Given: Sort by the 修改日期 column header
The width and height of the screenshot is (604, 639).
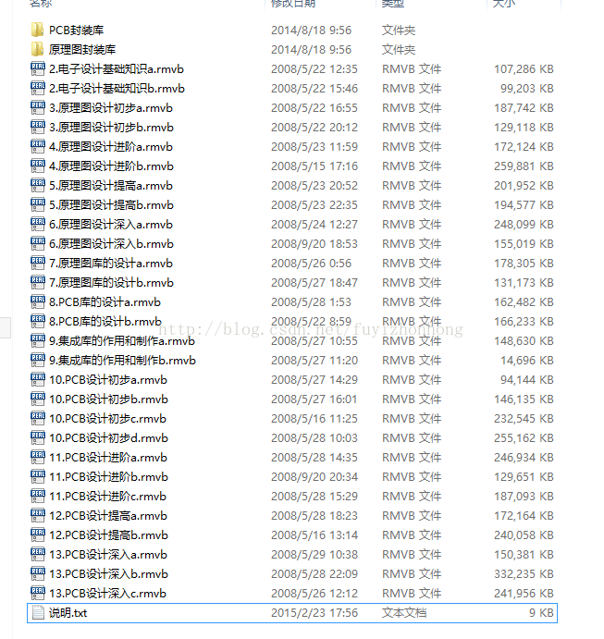Looking at the screenshot, I should (x=293, y=4).
